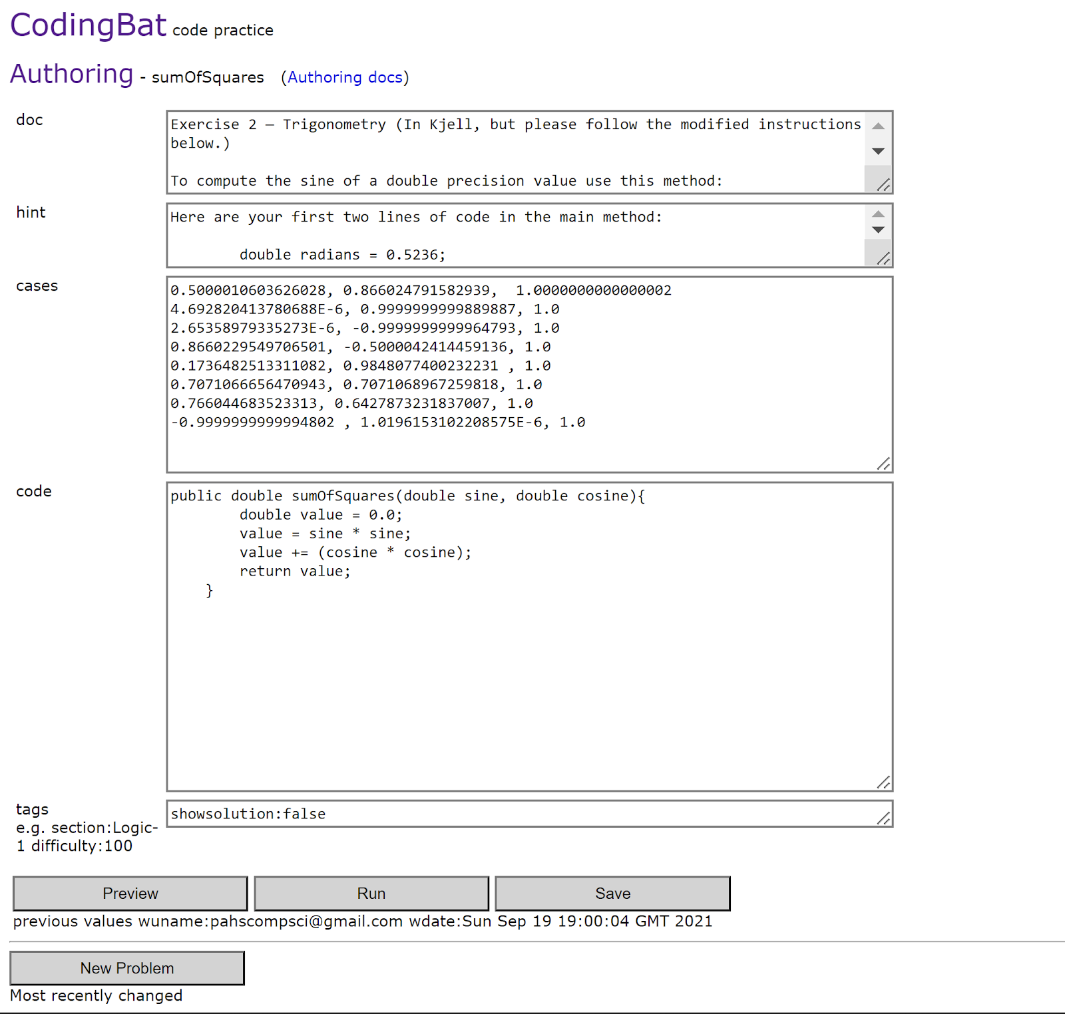Screen dimensions: 1065x1014
Task: Open the Authoring page link
Action: (72, 74)
